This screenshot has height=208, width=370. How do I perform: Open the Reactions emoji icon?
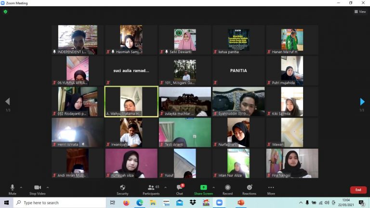point(250,187)
